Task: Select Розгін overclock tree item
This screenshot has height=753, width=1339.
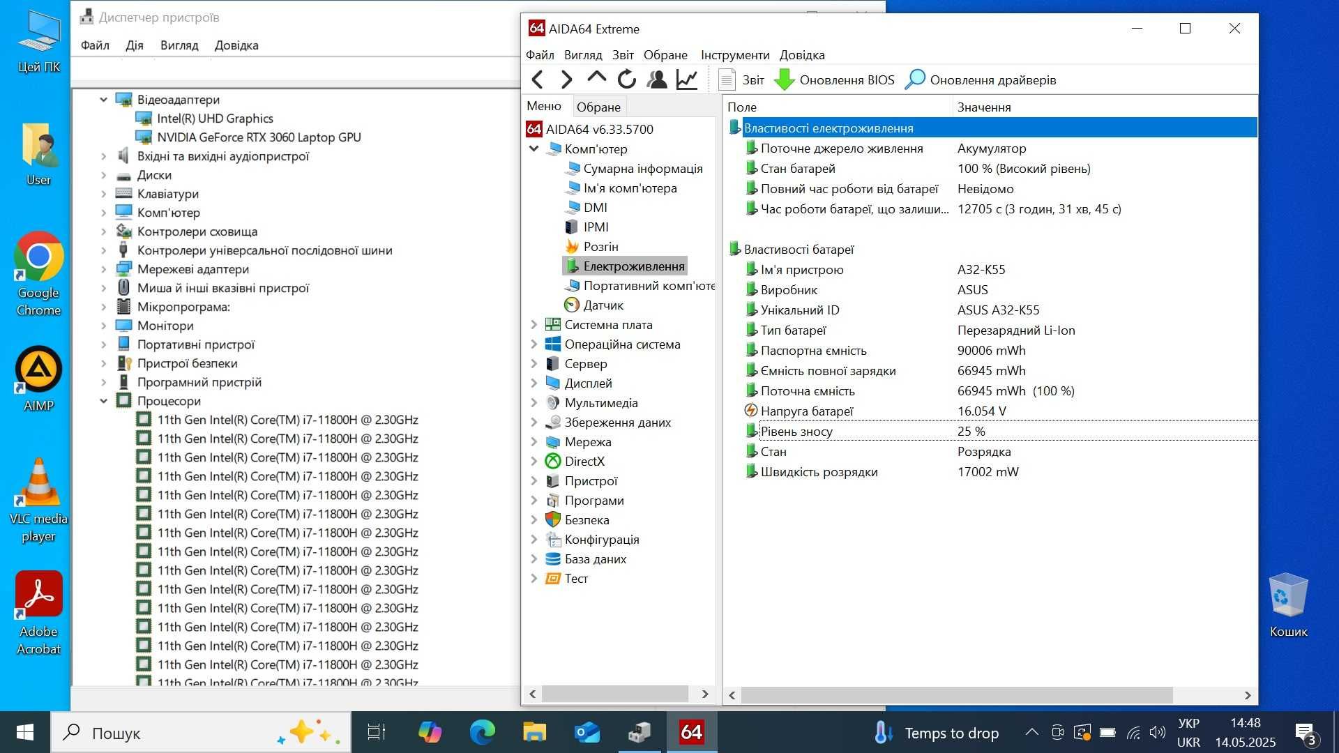Action: 600,246
